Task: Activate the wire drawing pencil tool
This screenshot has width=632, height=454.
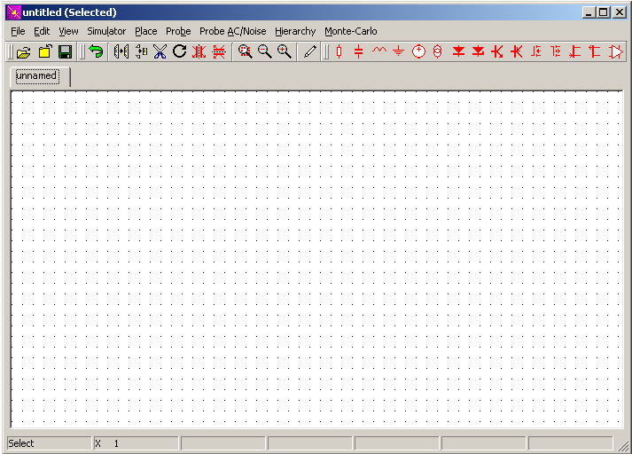Action: pos(309,52)
